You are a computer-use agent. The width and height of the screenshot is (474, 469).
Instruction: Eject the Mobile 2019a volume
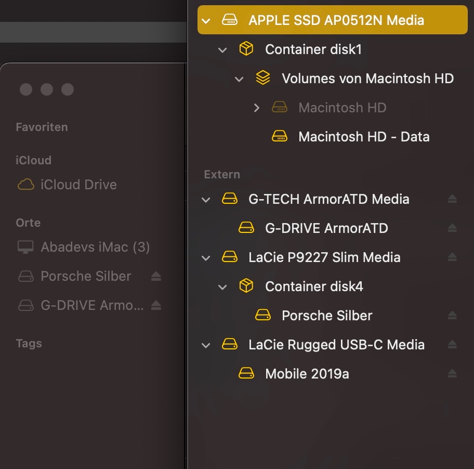(x=452, y=374)
